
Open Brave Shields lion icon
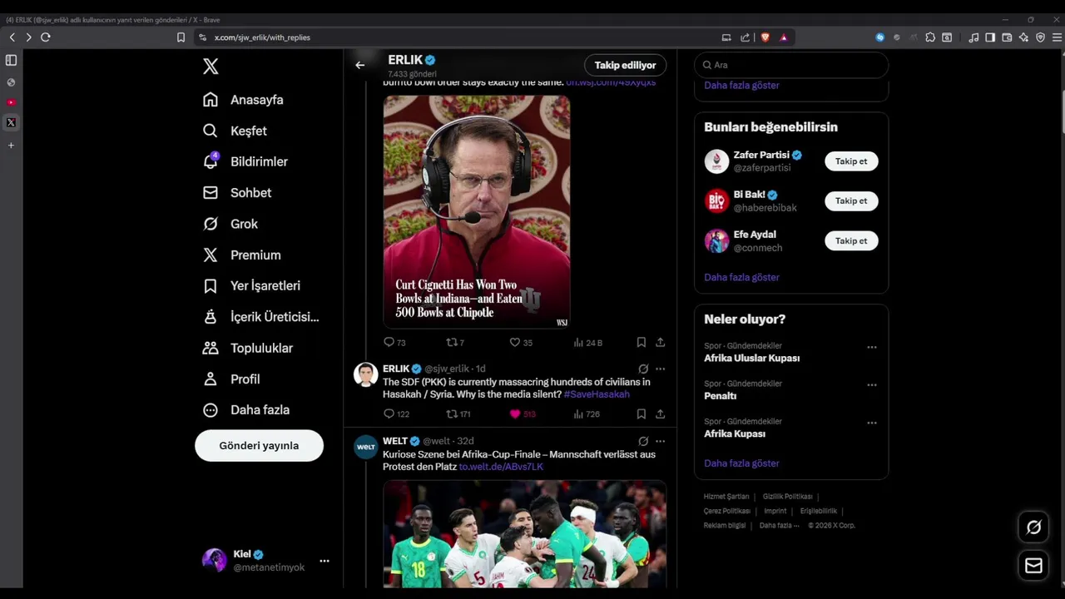[x=765, y=37]
